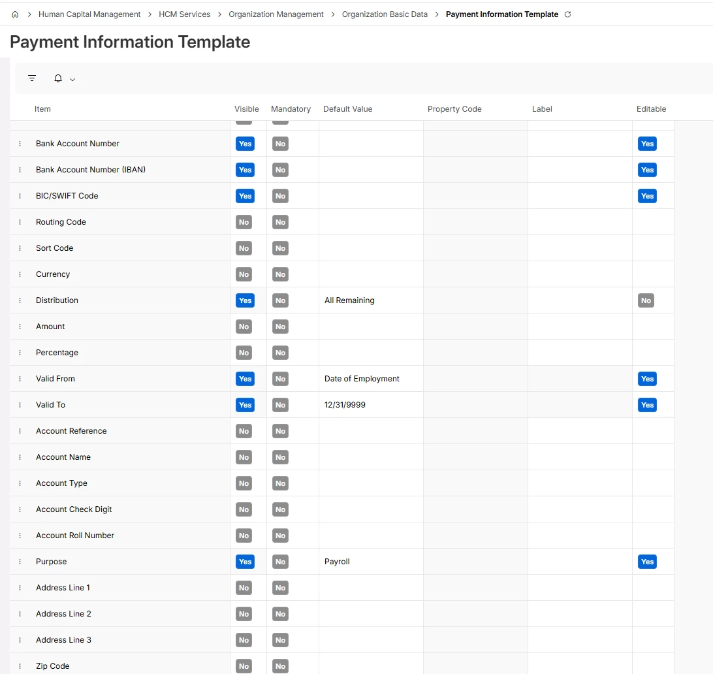Viewport: 713px width, 674px height.
Task: Toggle Visible for Routing Code
Action: tap(244, 222)
